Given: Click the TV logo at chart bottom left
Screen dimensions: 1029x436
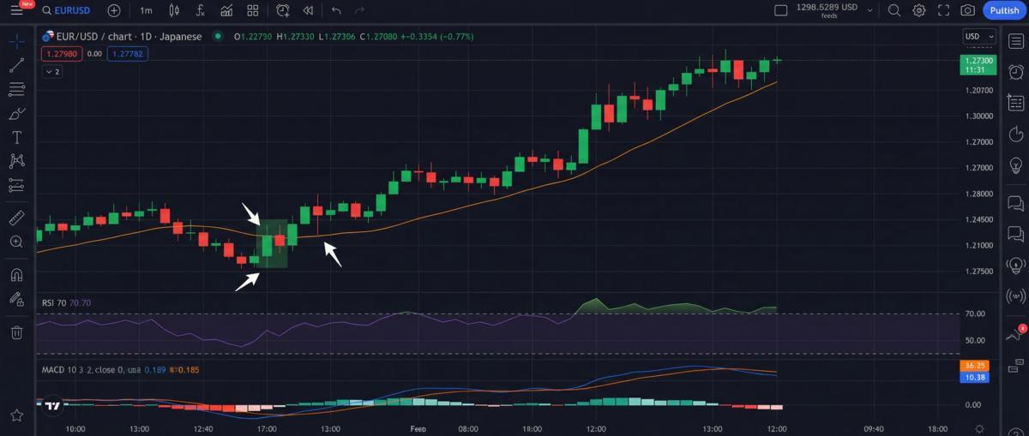Looking at the screenshot, I should point(52,406).
